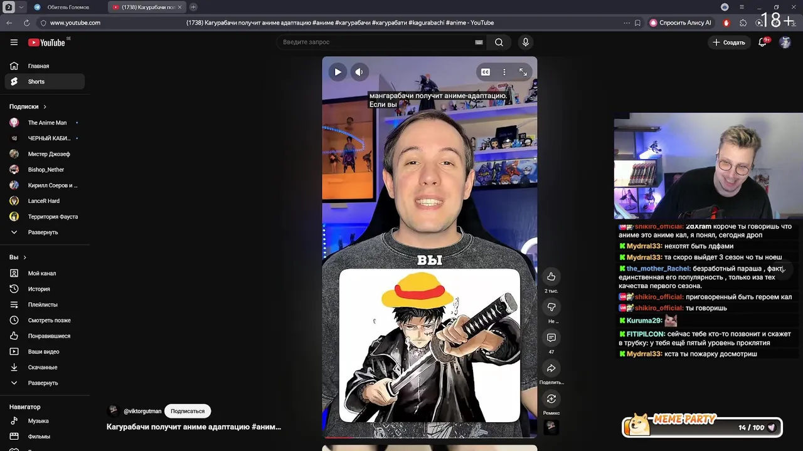The image size is (803, 451).
Task: Open the red ad-blocker extension icon
Action: [726, 23]
